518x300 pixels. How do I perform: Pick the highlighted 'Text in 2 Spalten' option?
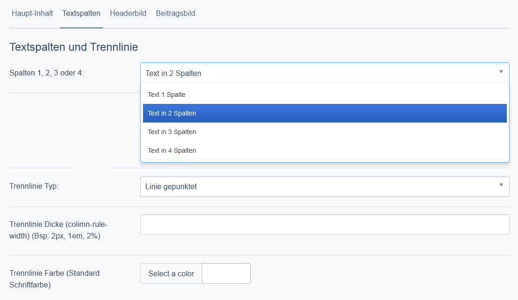tap(172, 113)
